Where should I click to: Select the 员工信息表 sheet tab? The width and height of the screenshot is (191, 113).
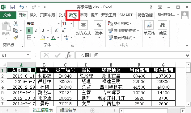[x=43, y=110]
